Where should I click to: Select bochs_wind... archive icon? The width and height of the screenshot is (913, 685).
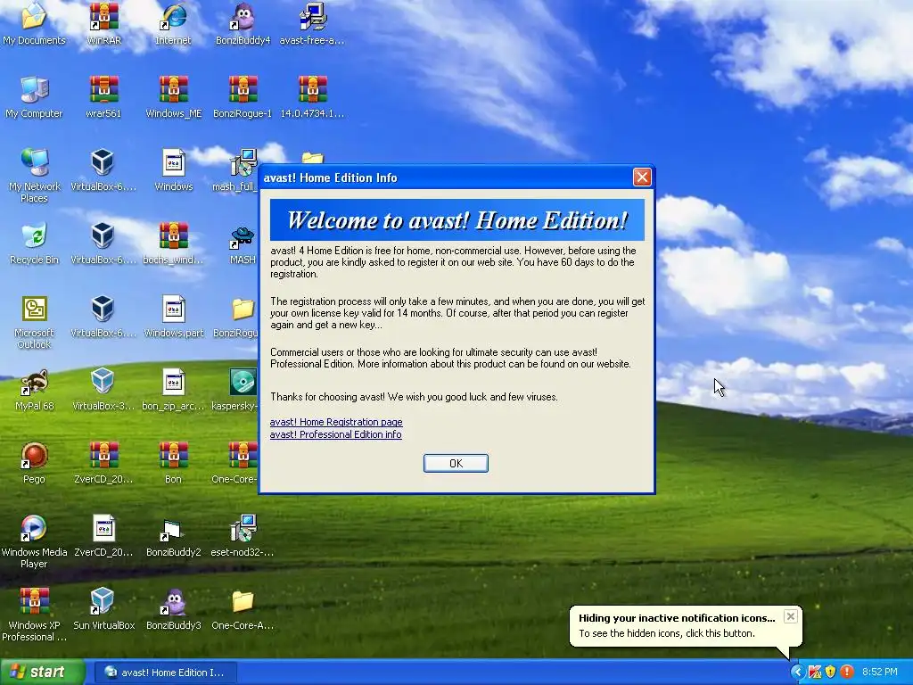[174, 243]
